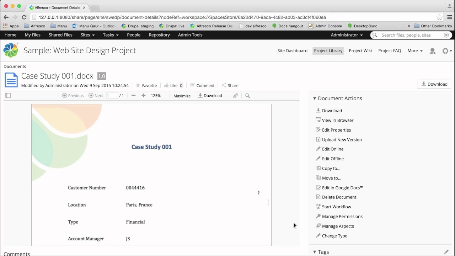Zoom out with the minus icon

pos(133,96)
